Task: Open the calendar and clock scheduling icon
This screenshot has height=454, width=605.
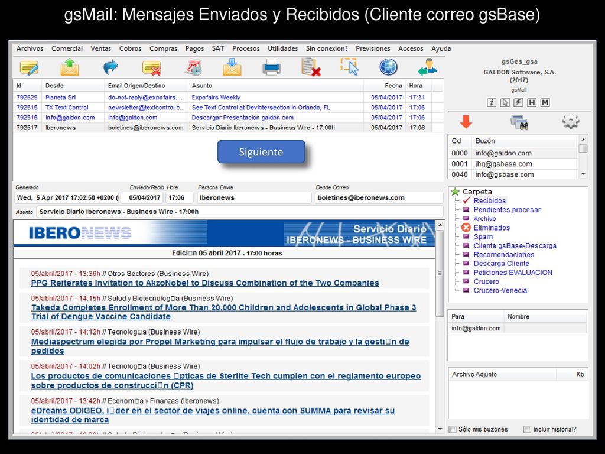Action: tap(193, 67)
